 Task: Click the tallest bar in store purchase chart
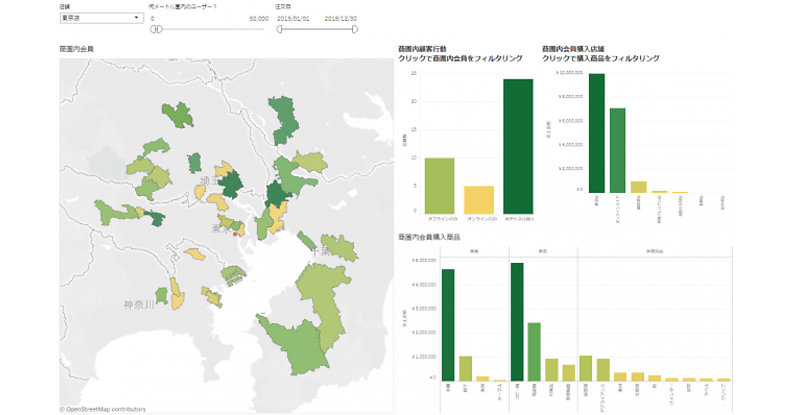pyautogui.click(x=597, y=132)
